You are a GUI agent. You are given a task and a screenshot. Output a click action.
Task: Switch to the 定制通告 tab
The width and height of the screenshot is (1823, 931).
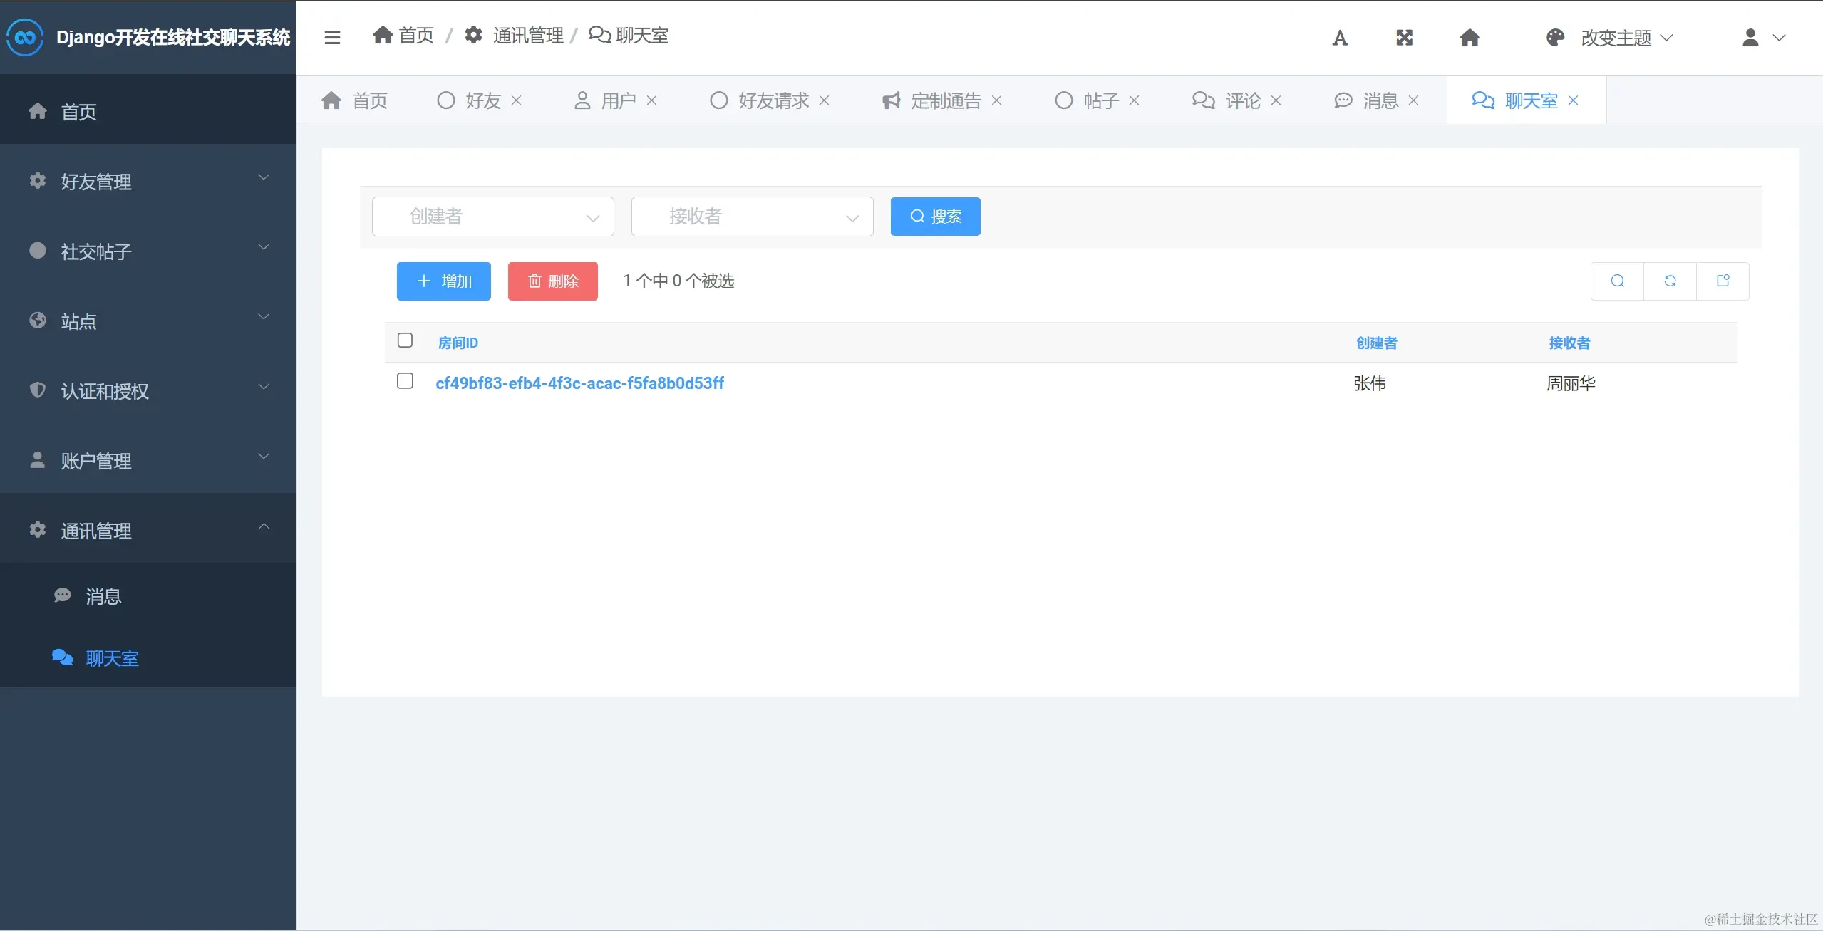[945, 100]
